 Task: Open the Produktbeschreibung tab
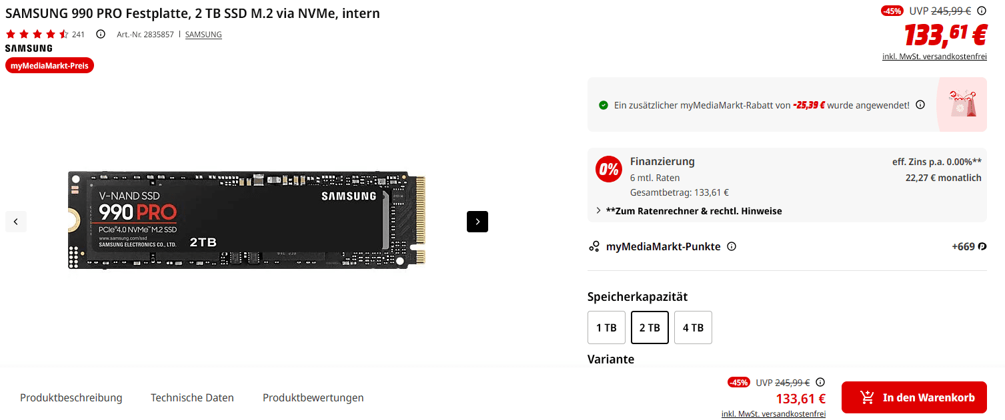click(x=71, y=398)
